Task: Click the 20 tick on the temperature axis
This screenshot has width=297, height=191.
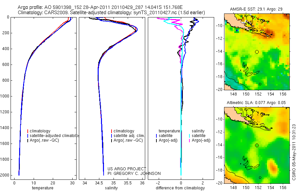Action: 53,183
